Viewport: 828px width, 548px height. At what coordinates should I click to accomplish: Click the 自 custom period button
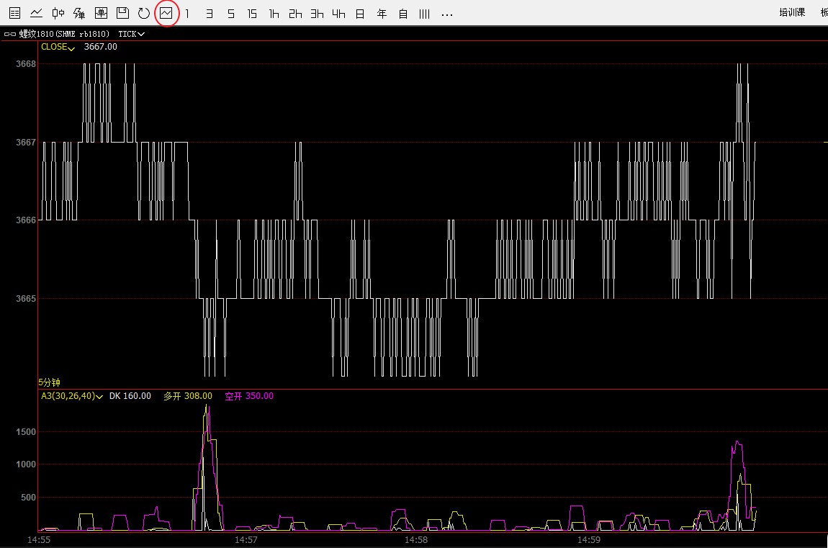(403, 14)
